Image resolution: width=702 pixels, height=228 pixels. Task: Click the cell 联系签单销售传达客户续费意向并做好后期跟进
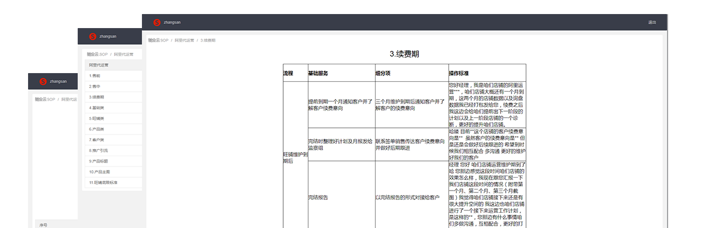411,144
